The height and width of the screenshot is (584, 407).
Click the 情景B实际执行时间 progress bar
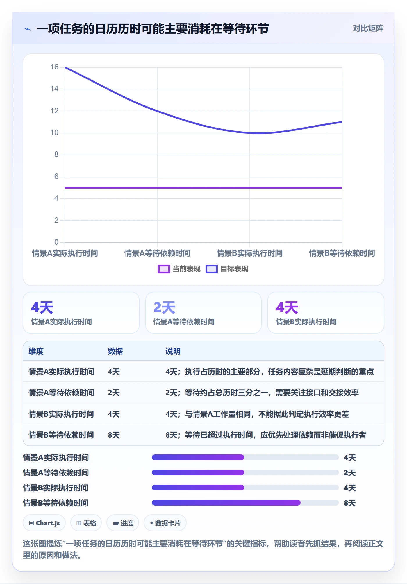245,488
